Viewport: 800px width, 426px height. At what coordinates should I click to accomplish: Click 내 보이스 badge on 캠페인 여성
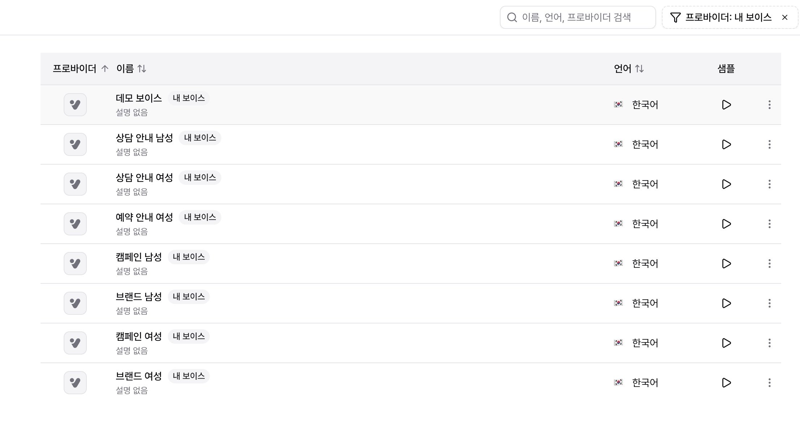(x=189, y=336)
